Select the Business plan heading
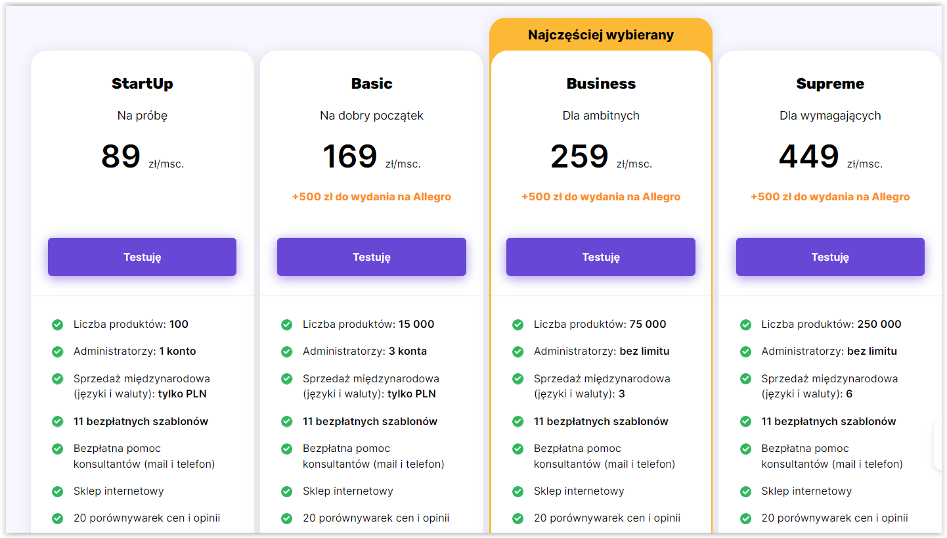The height and width of the screenshot is (538, 947). [x=601, y=83]
